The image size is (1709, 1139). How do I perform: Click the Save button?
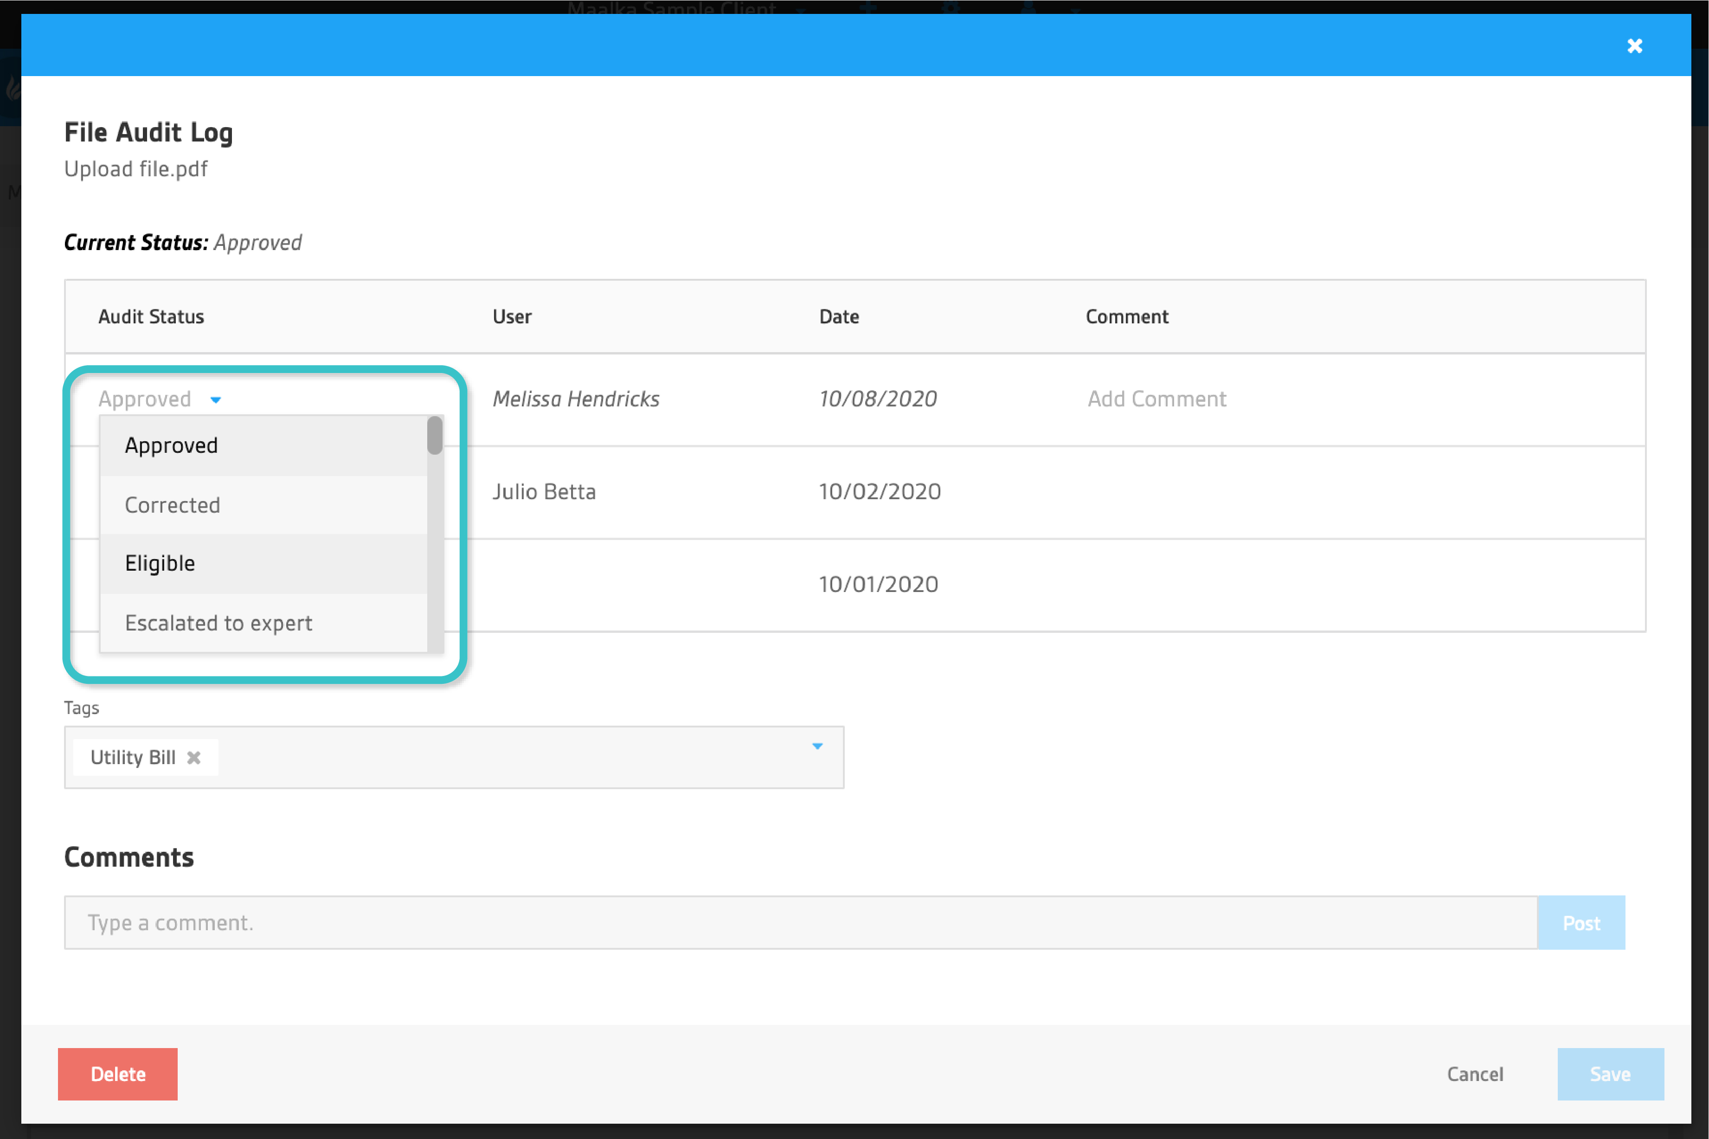pyautogui.click(x=1610, y=1074)
